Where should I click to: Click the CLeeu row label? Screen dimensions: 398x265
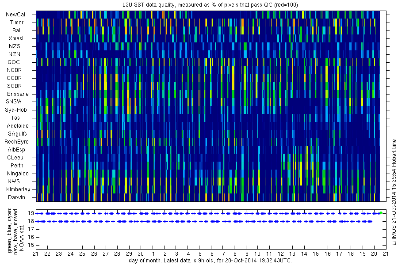click(15, 158)
